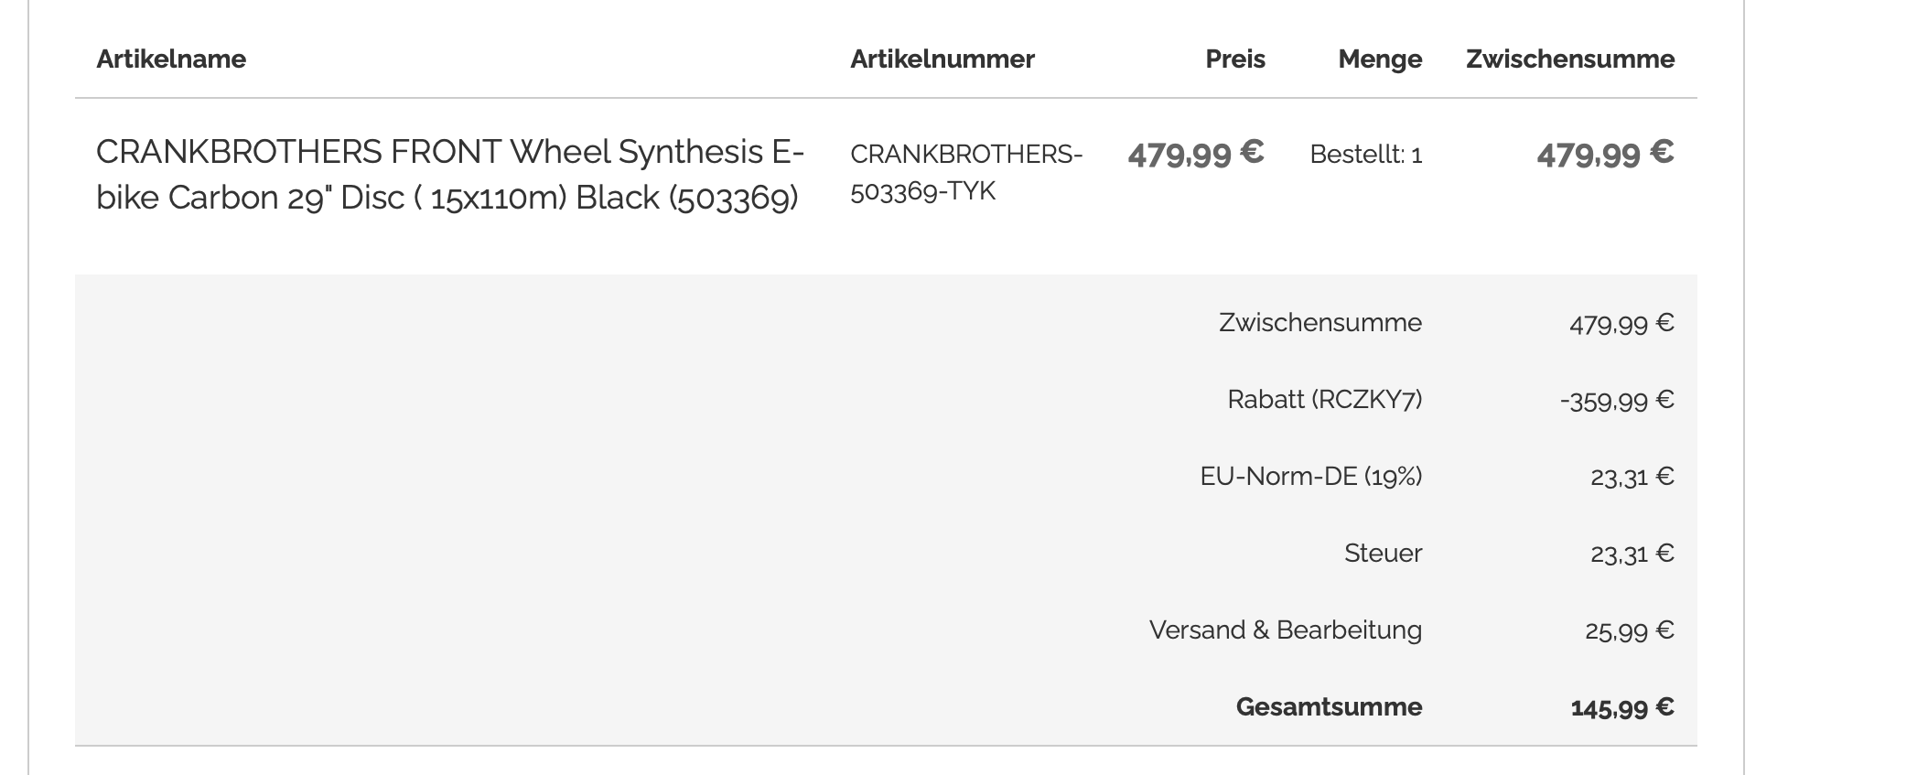This screenshot has height=775, width=1928.
Task: Click the CRANKBROTHERS FRONT Wheel product name
Action: (x=449, y=175)
